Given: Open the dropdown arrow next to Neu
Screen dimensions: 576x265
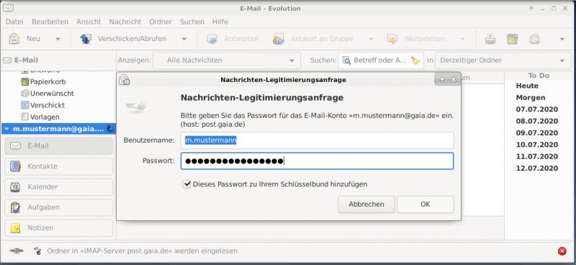Looking at the screenshot, I should click(x=58, y=39).
